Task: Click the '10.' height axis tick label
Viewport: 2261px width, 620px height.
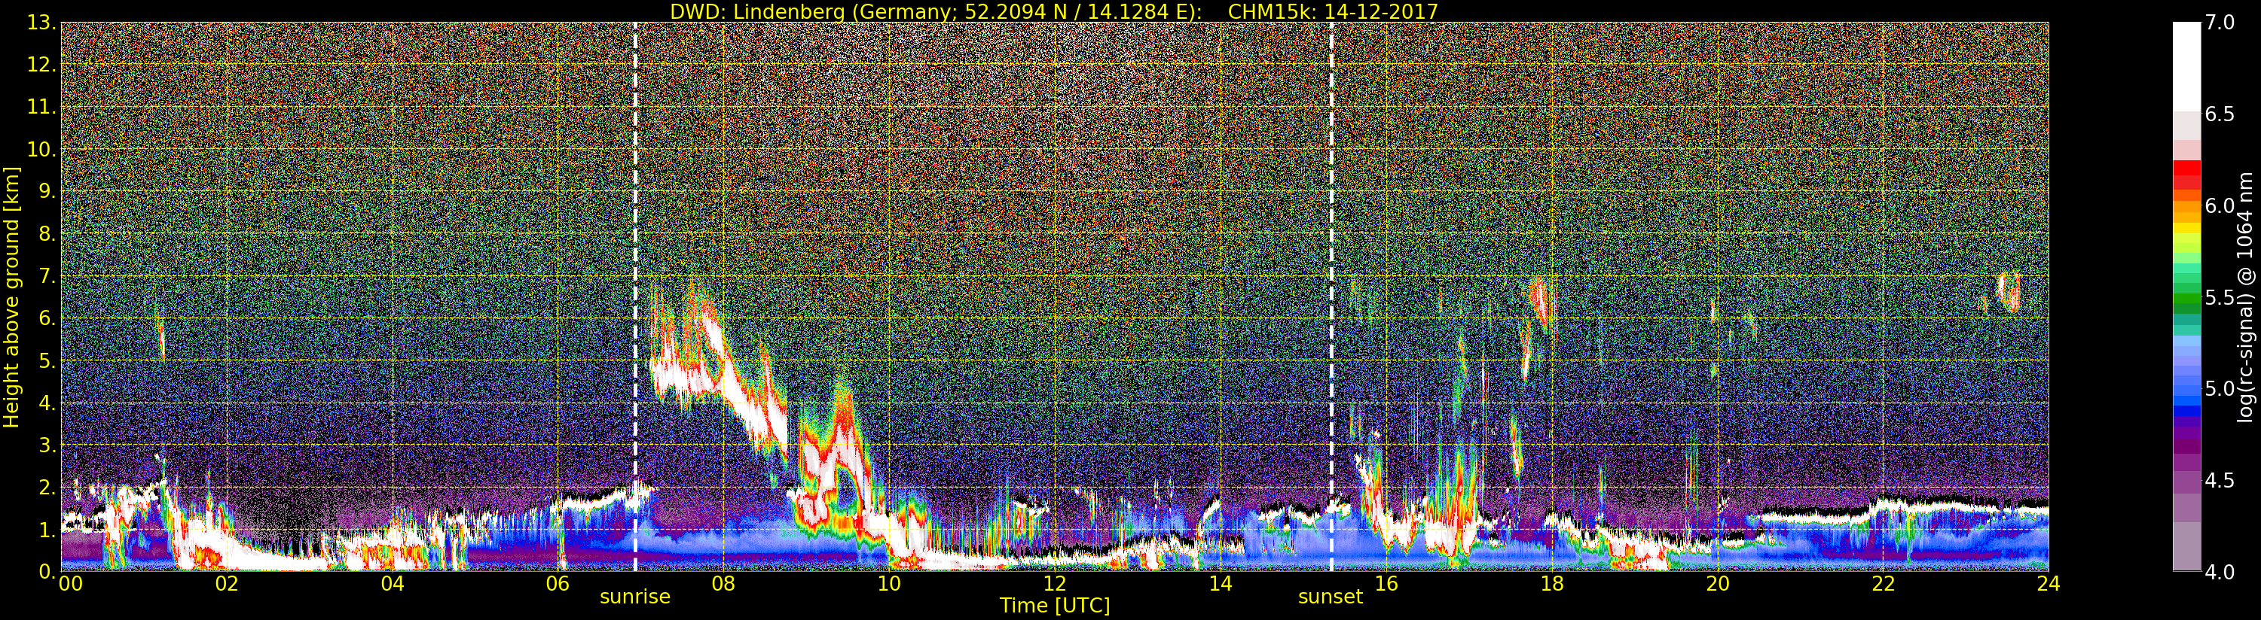Action: (42, 149)
